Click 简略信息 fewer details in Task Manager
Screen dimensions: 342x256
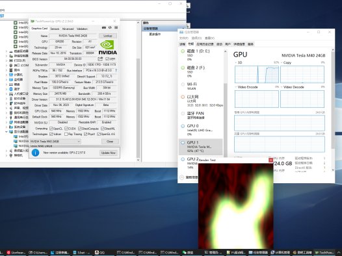pos(189,177)
